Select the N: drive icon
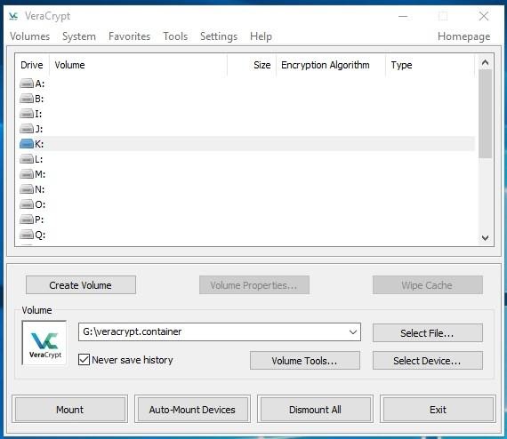The height and width of the screenshot is (439, 507). [x=27, y=189]
